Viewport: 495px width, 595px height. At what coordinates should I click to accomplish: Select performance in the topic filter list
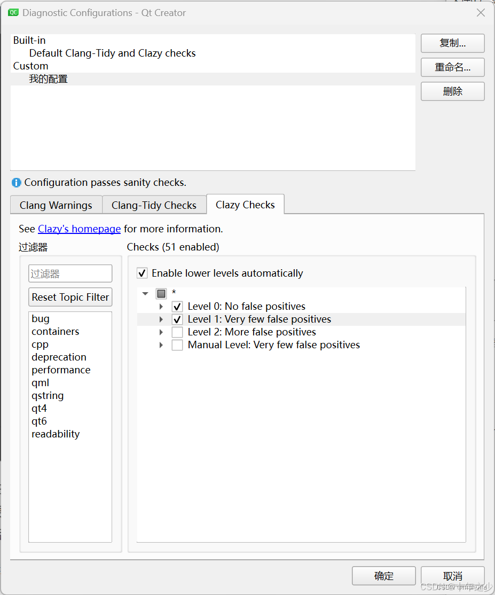[61, 370]
